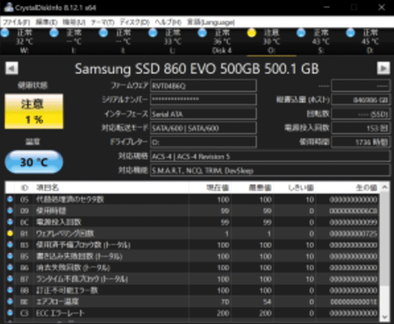Click the yellow status icon of row B1

pyautogui.click(x=10, y=233)
